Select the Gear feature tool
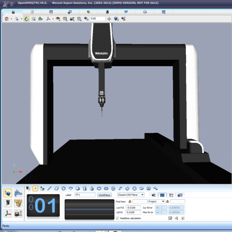 149,189
